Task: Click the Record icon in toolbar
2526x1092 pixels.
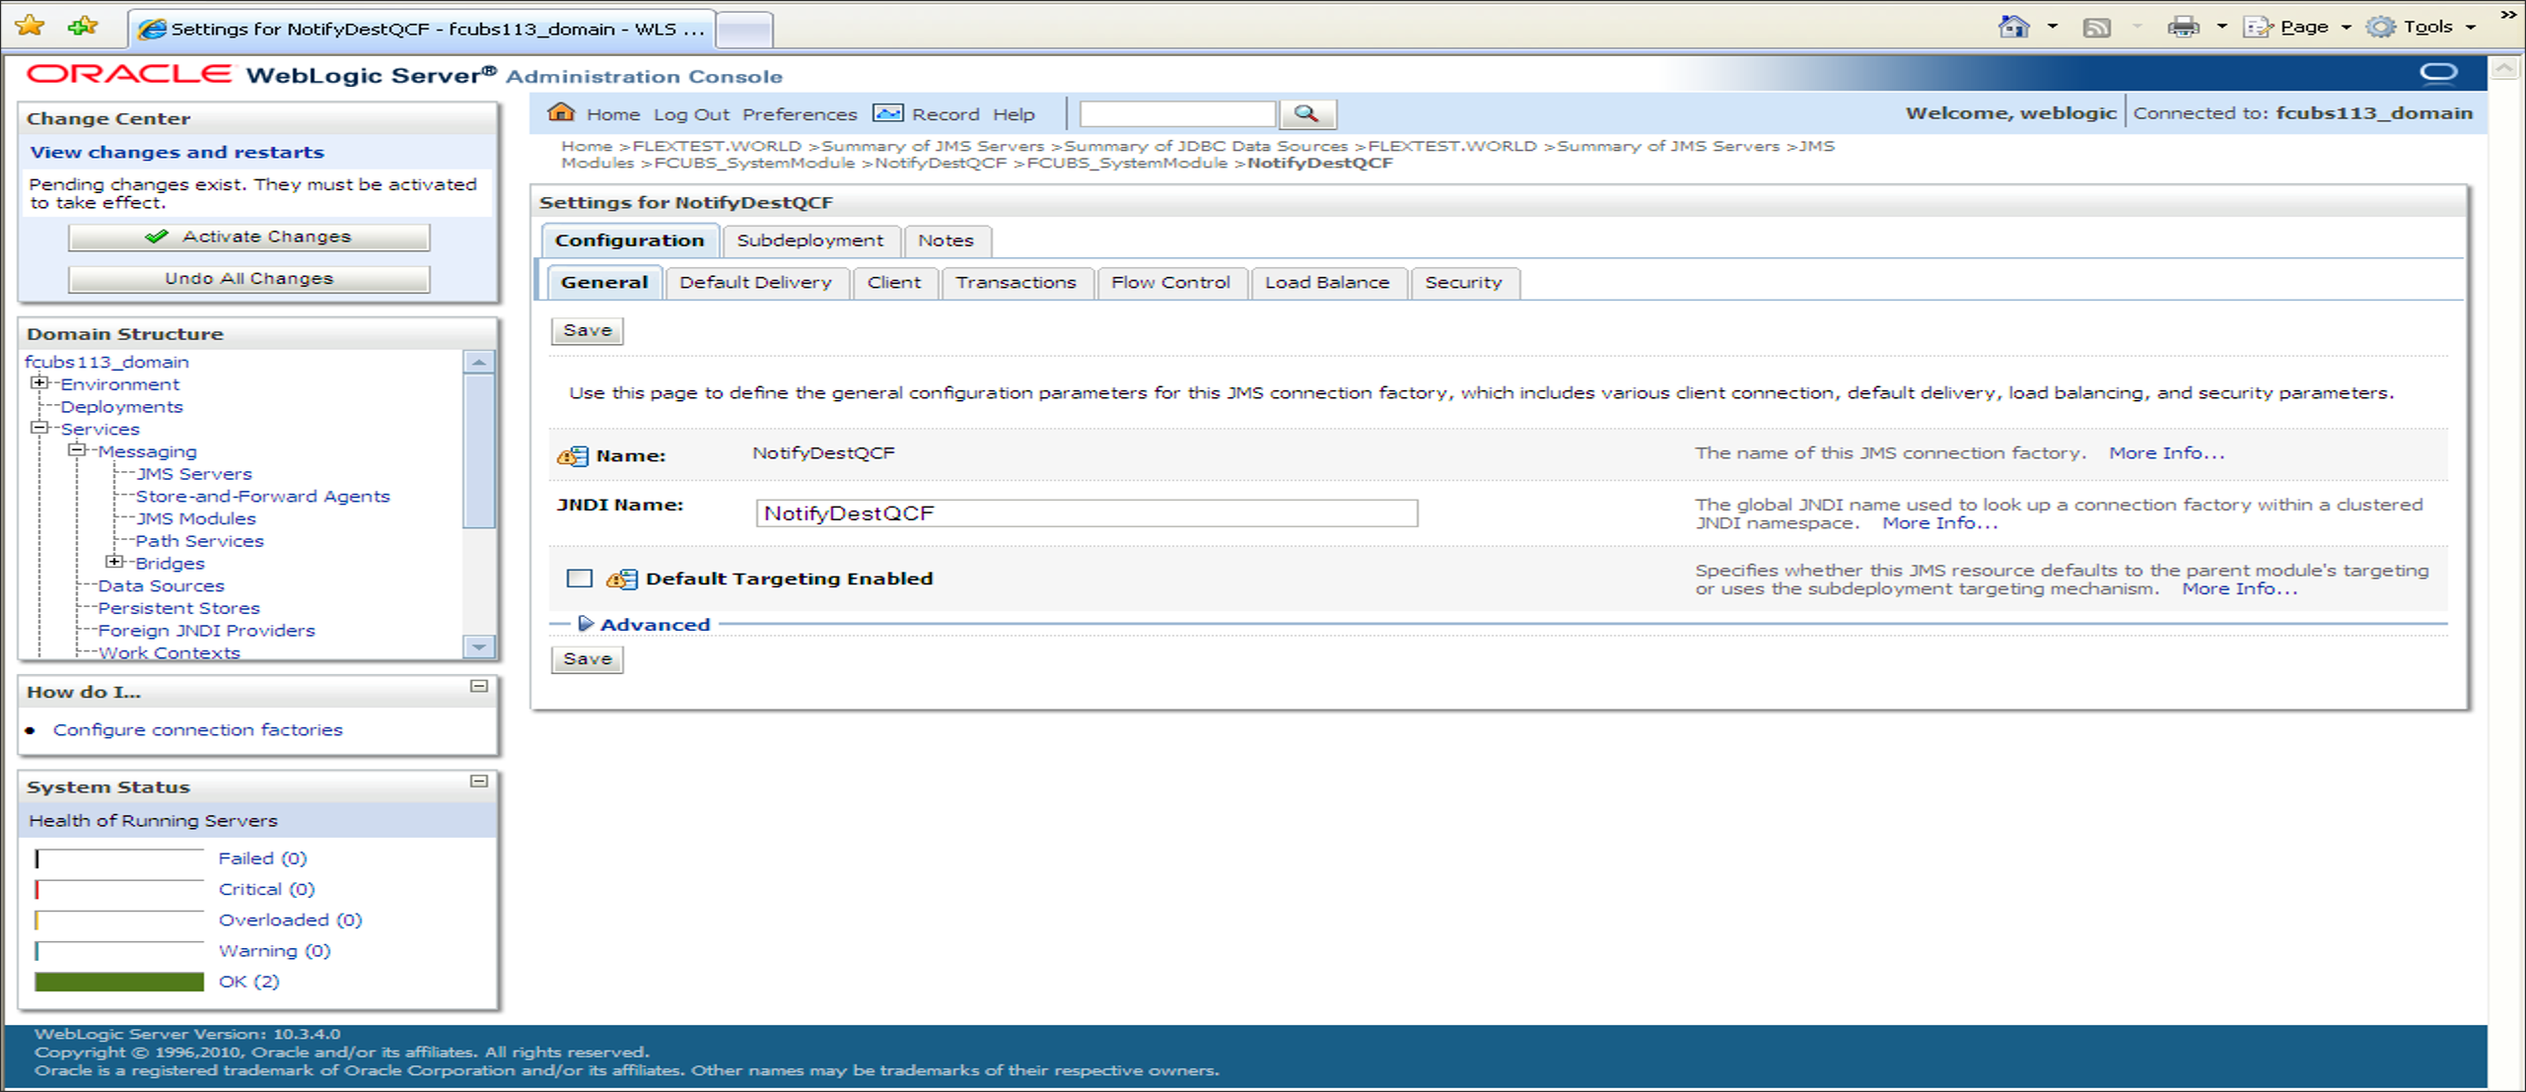Action: point(887,113)
